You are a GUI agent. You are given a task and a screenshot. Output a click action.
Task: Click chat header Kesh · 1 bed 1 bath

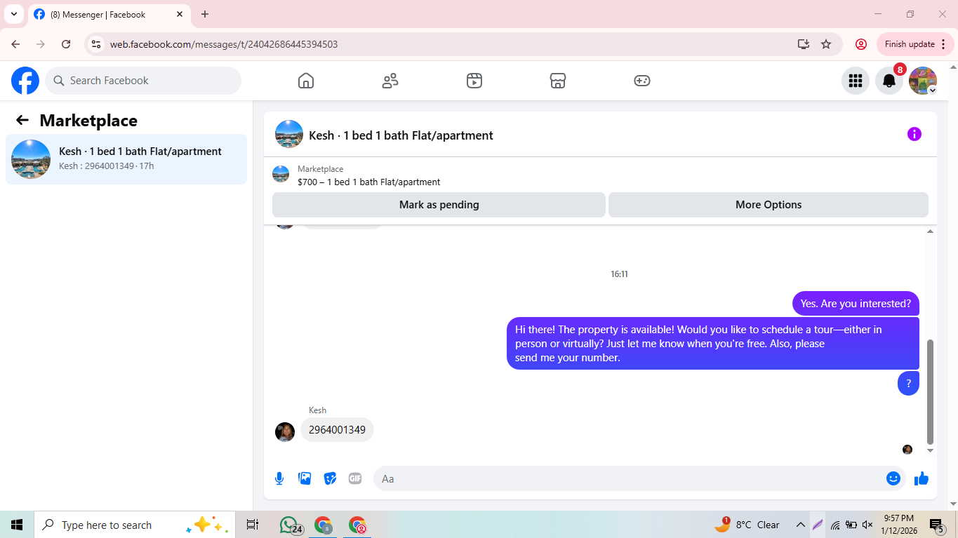pos(401,135)
